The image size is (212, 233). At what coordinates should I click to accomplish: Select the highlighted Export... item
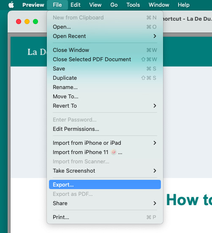click(105, 184)
